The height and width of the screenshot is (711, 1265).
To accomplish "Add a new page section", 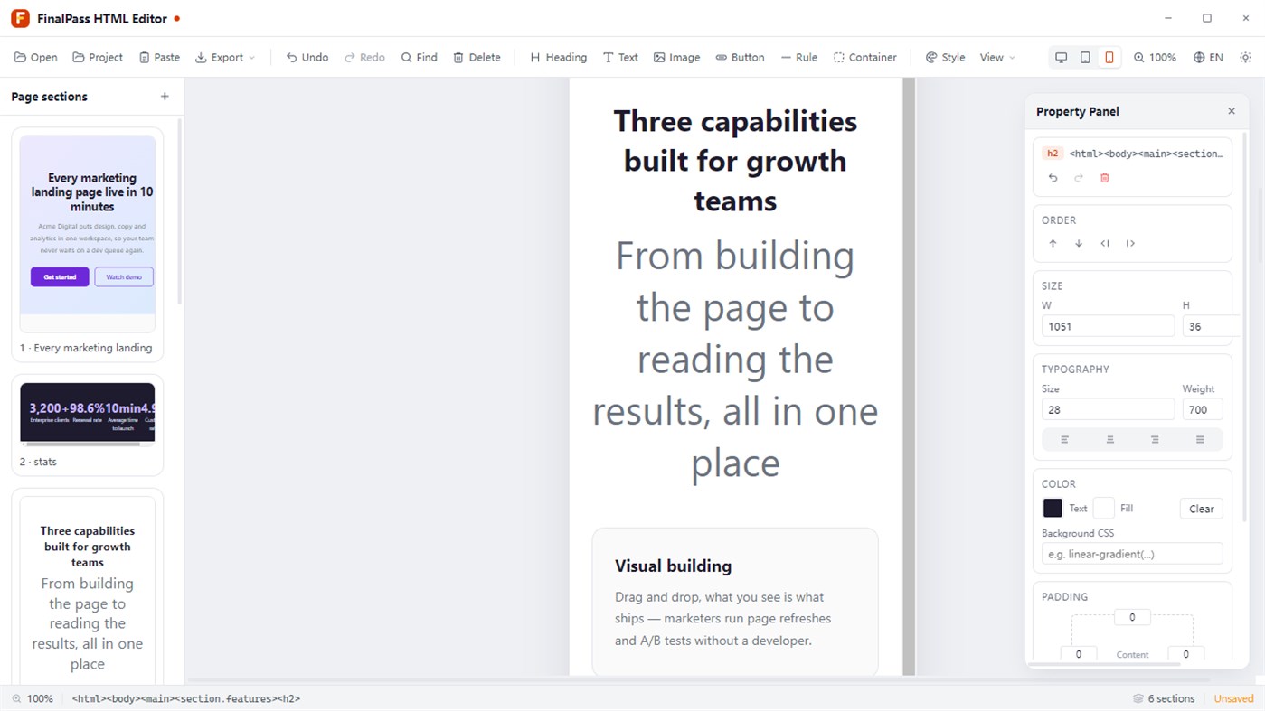I will pyautogui.click(x=165, y=97).
